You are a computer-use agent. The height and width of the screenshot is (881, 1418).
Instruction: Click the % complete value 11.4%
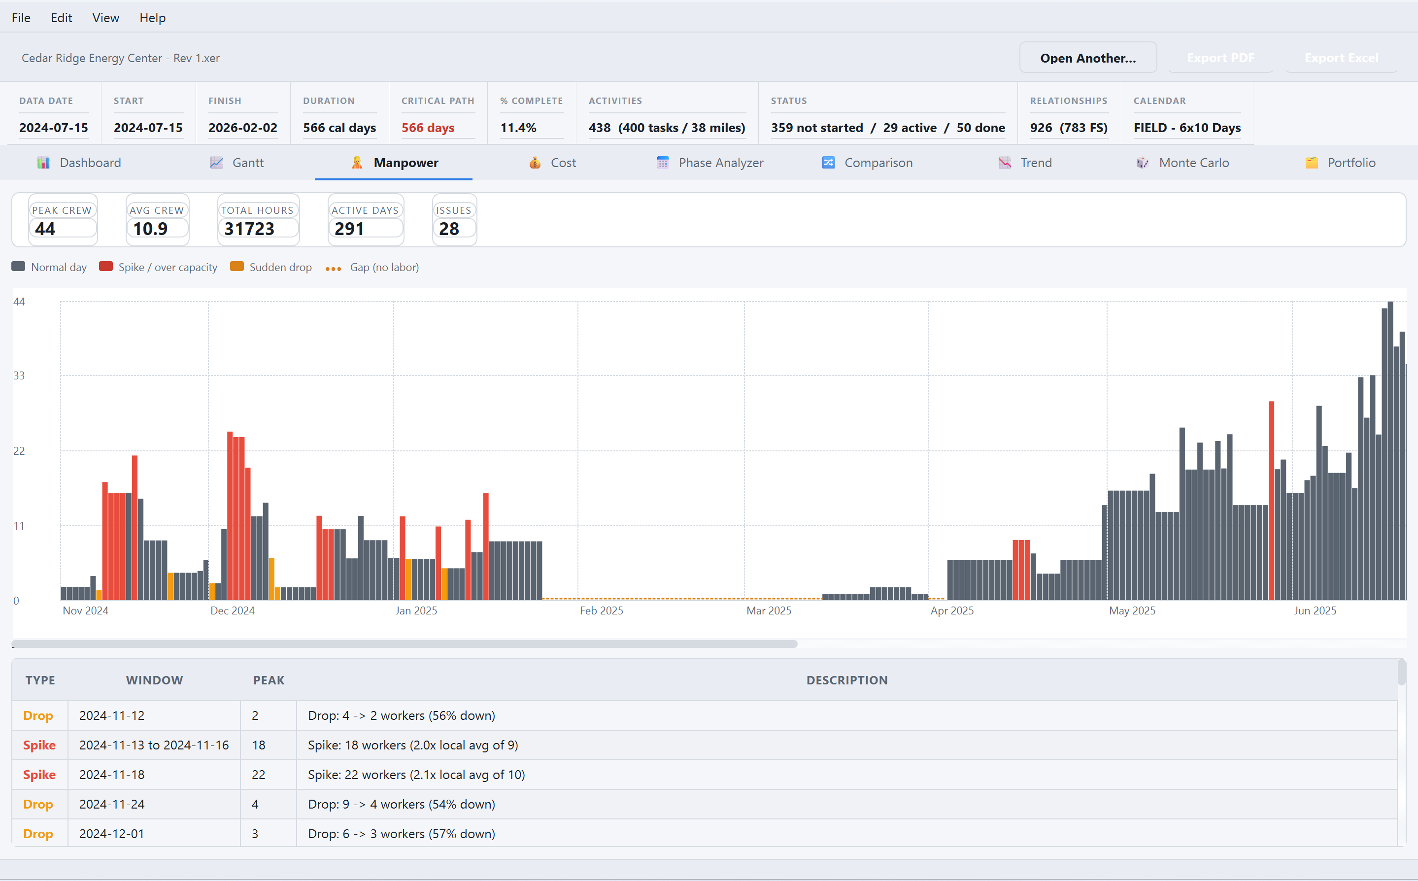pos(518,128)
